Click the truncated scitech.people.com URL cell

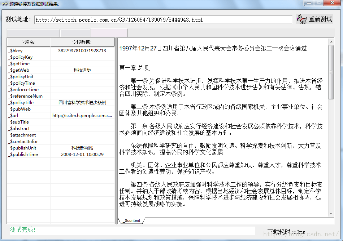coord(82,116)
